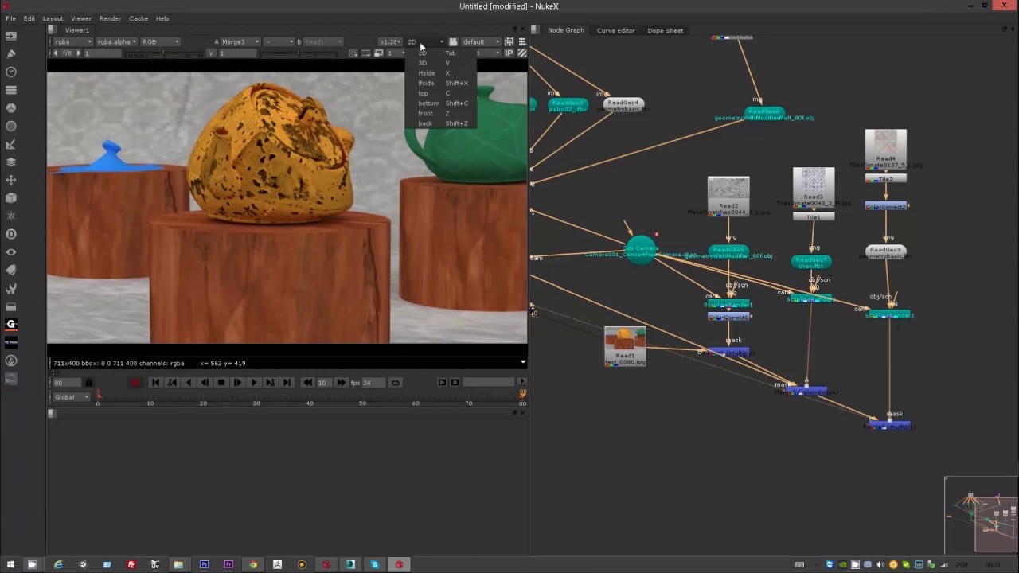
Task: Open the Help menu
Action: pos(162,18)
